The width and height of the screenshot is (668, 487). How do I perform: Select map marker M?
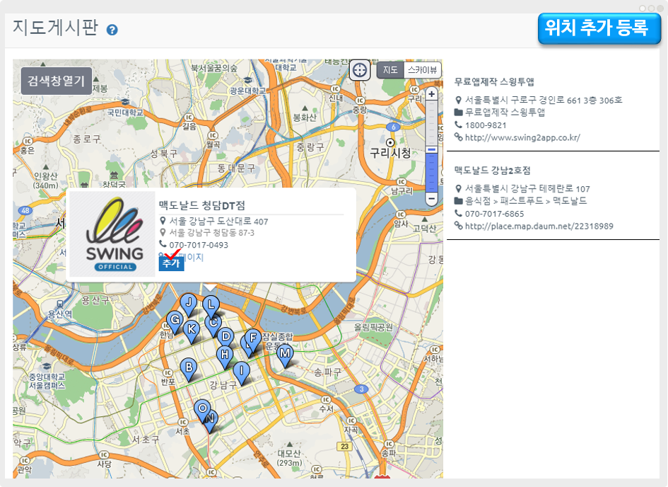click(x=285, y=354)
